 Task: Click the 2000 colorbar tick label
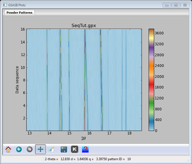pos(159,77)
